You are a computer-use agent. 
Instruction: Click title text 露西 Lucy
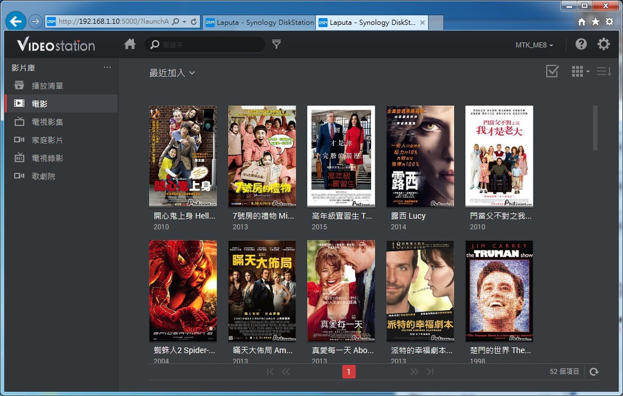(x=408, y=216)
